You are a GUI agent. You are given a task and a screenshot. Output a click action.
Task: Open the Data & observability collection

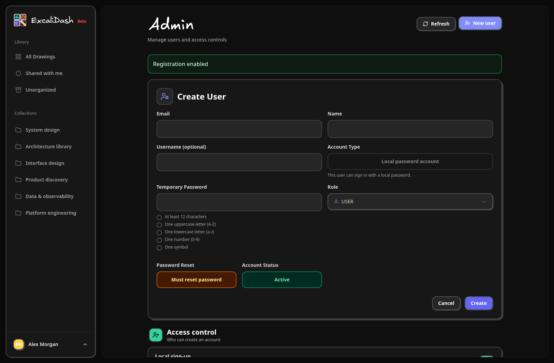pos(51,196)
